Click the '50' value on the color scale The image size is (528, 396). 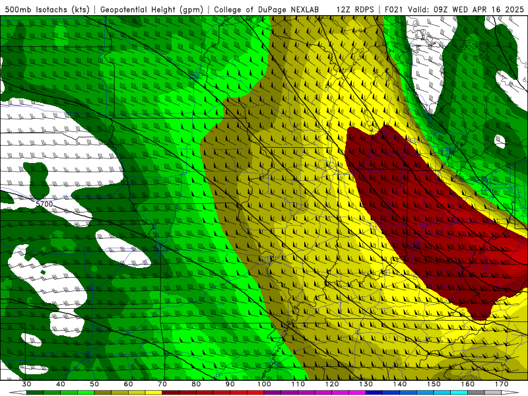[x=94, y=384]
